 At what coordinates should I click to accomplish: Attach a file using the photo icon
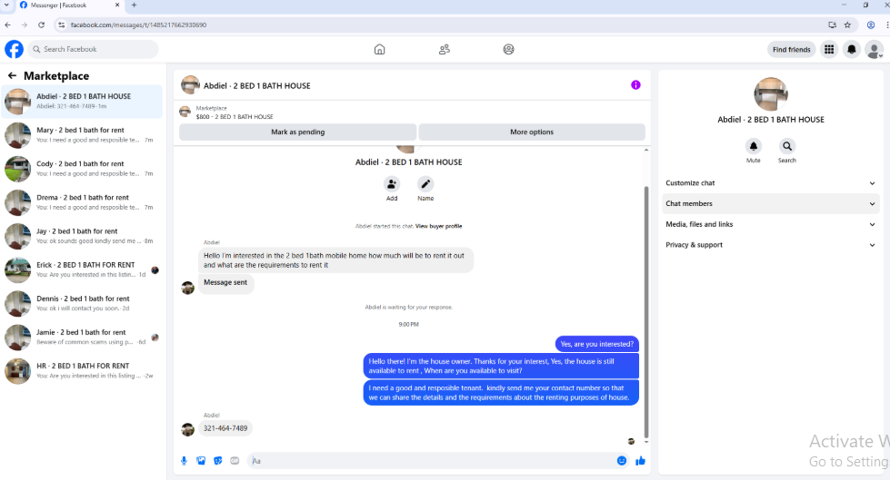(201, 461)
